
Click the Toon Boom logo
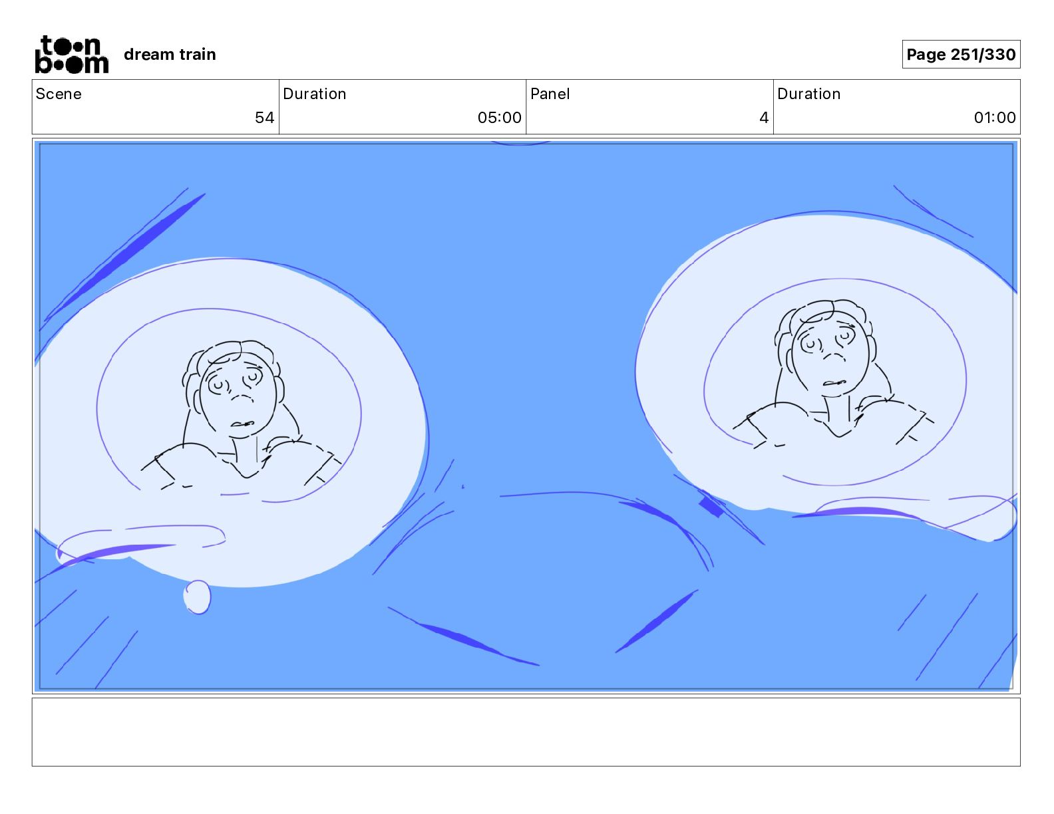71,54
